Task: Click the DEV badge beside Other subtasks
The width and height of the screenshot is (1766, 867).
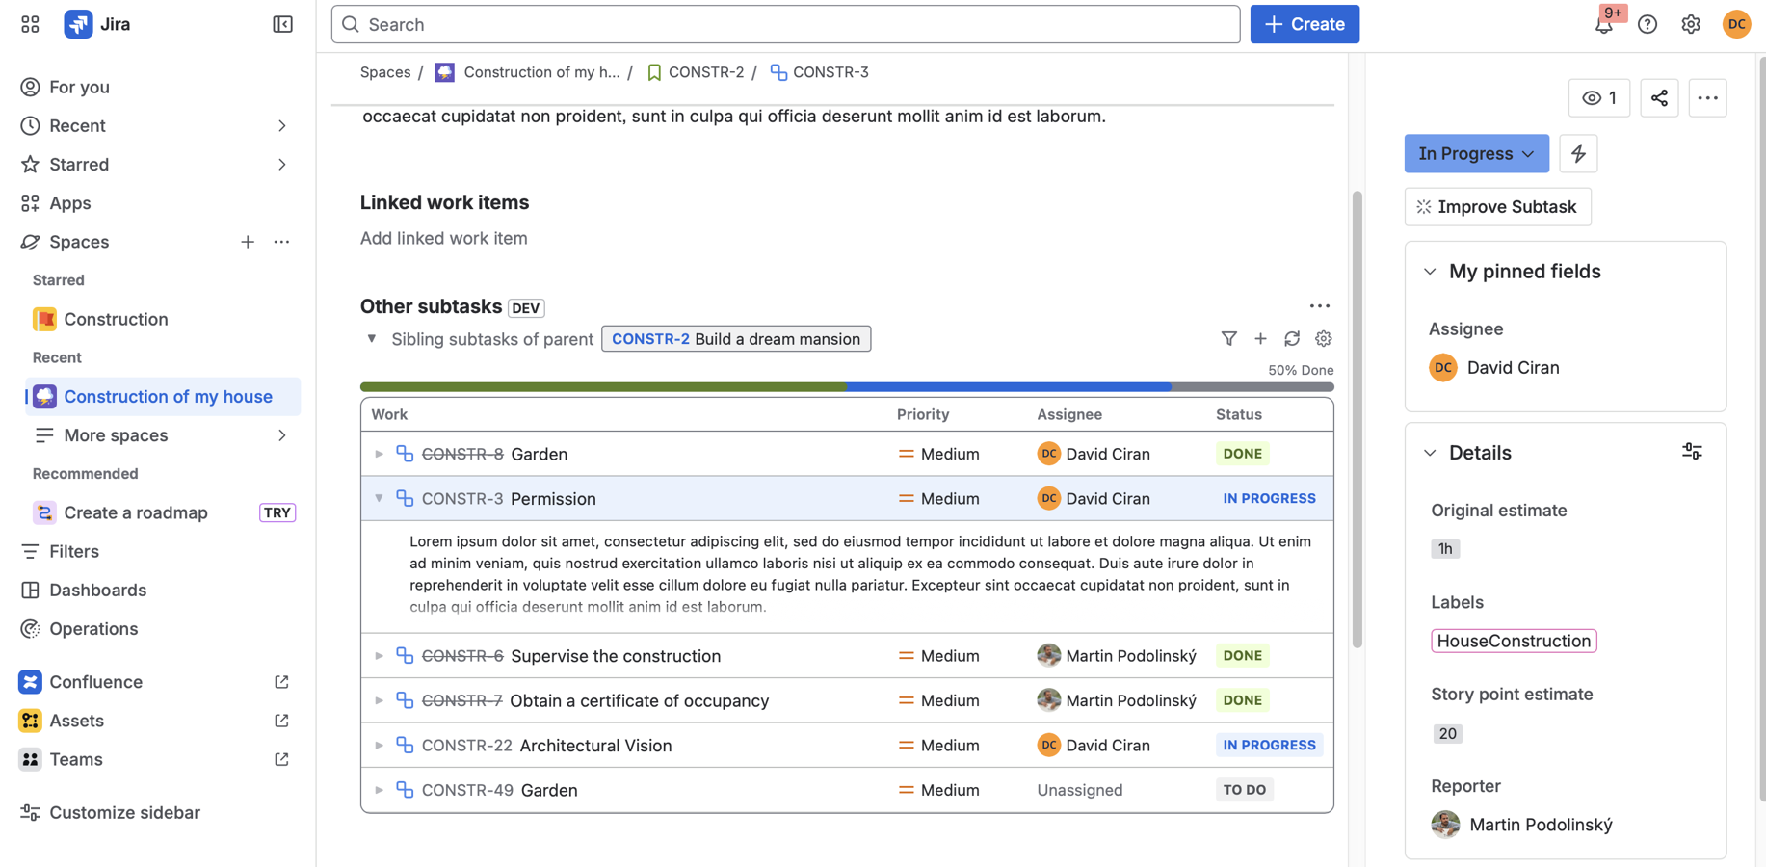Action: [x=526, y=308]
